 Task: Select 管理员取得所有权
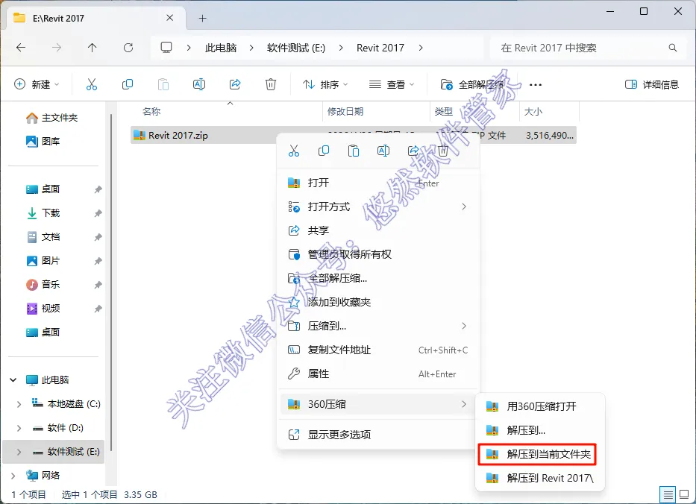coord(378,254)
